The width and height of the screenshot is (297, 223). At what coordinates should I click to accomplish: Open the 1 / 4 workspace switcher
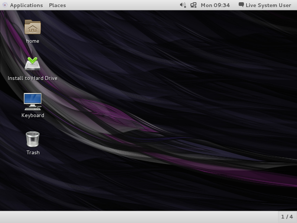click(287, 217)
